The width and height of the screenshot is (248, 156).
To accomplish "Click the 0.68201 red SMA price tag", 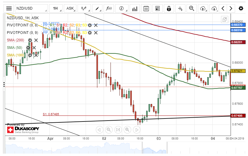I will pos(238,42).
